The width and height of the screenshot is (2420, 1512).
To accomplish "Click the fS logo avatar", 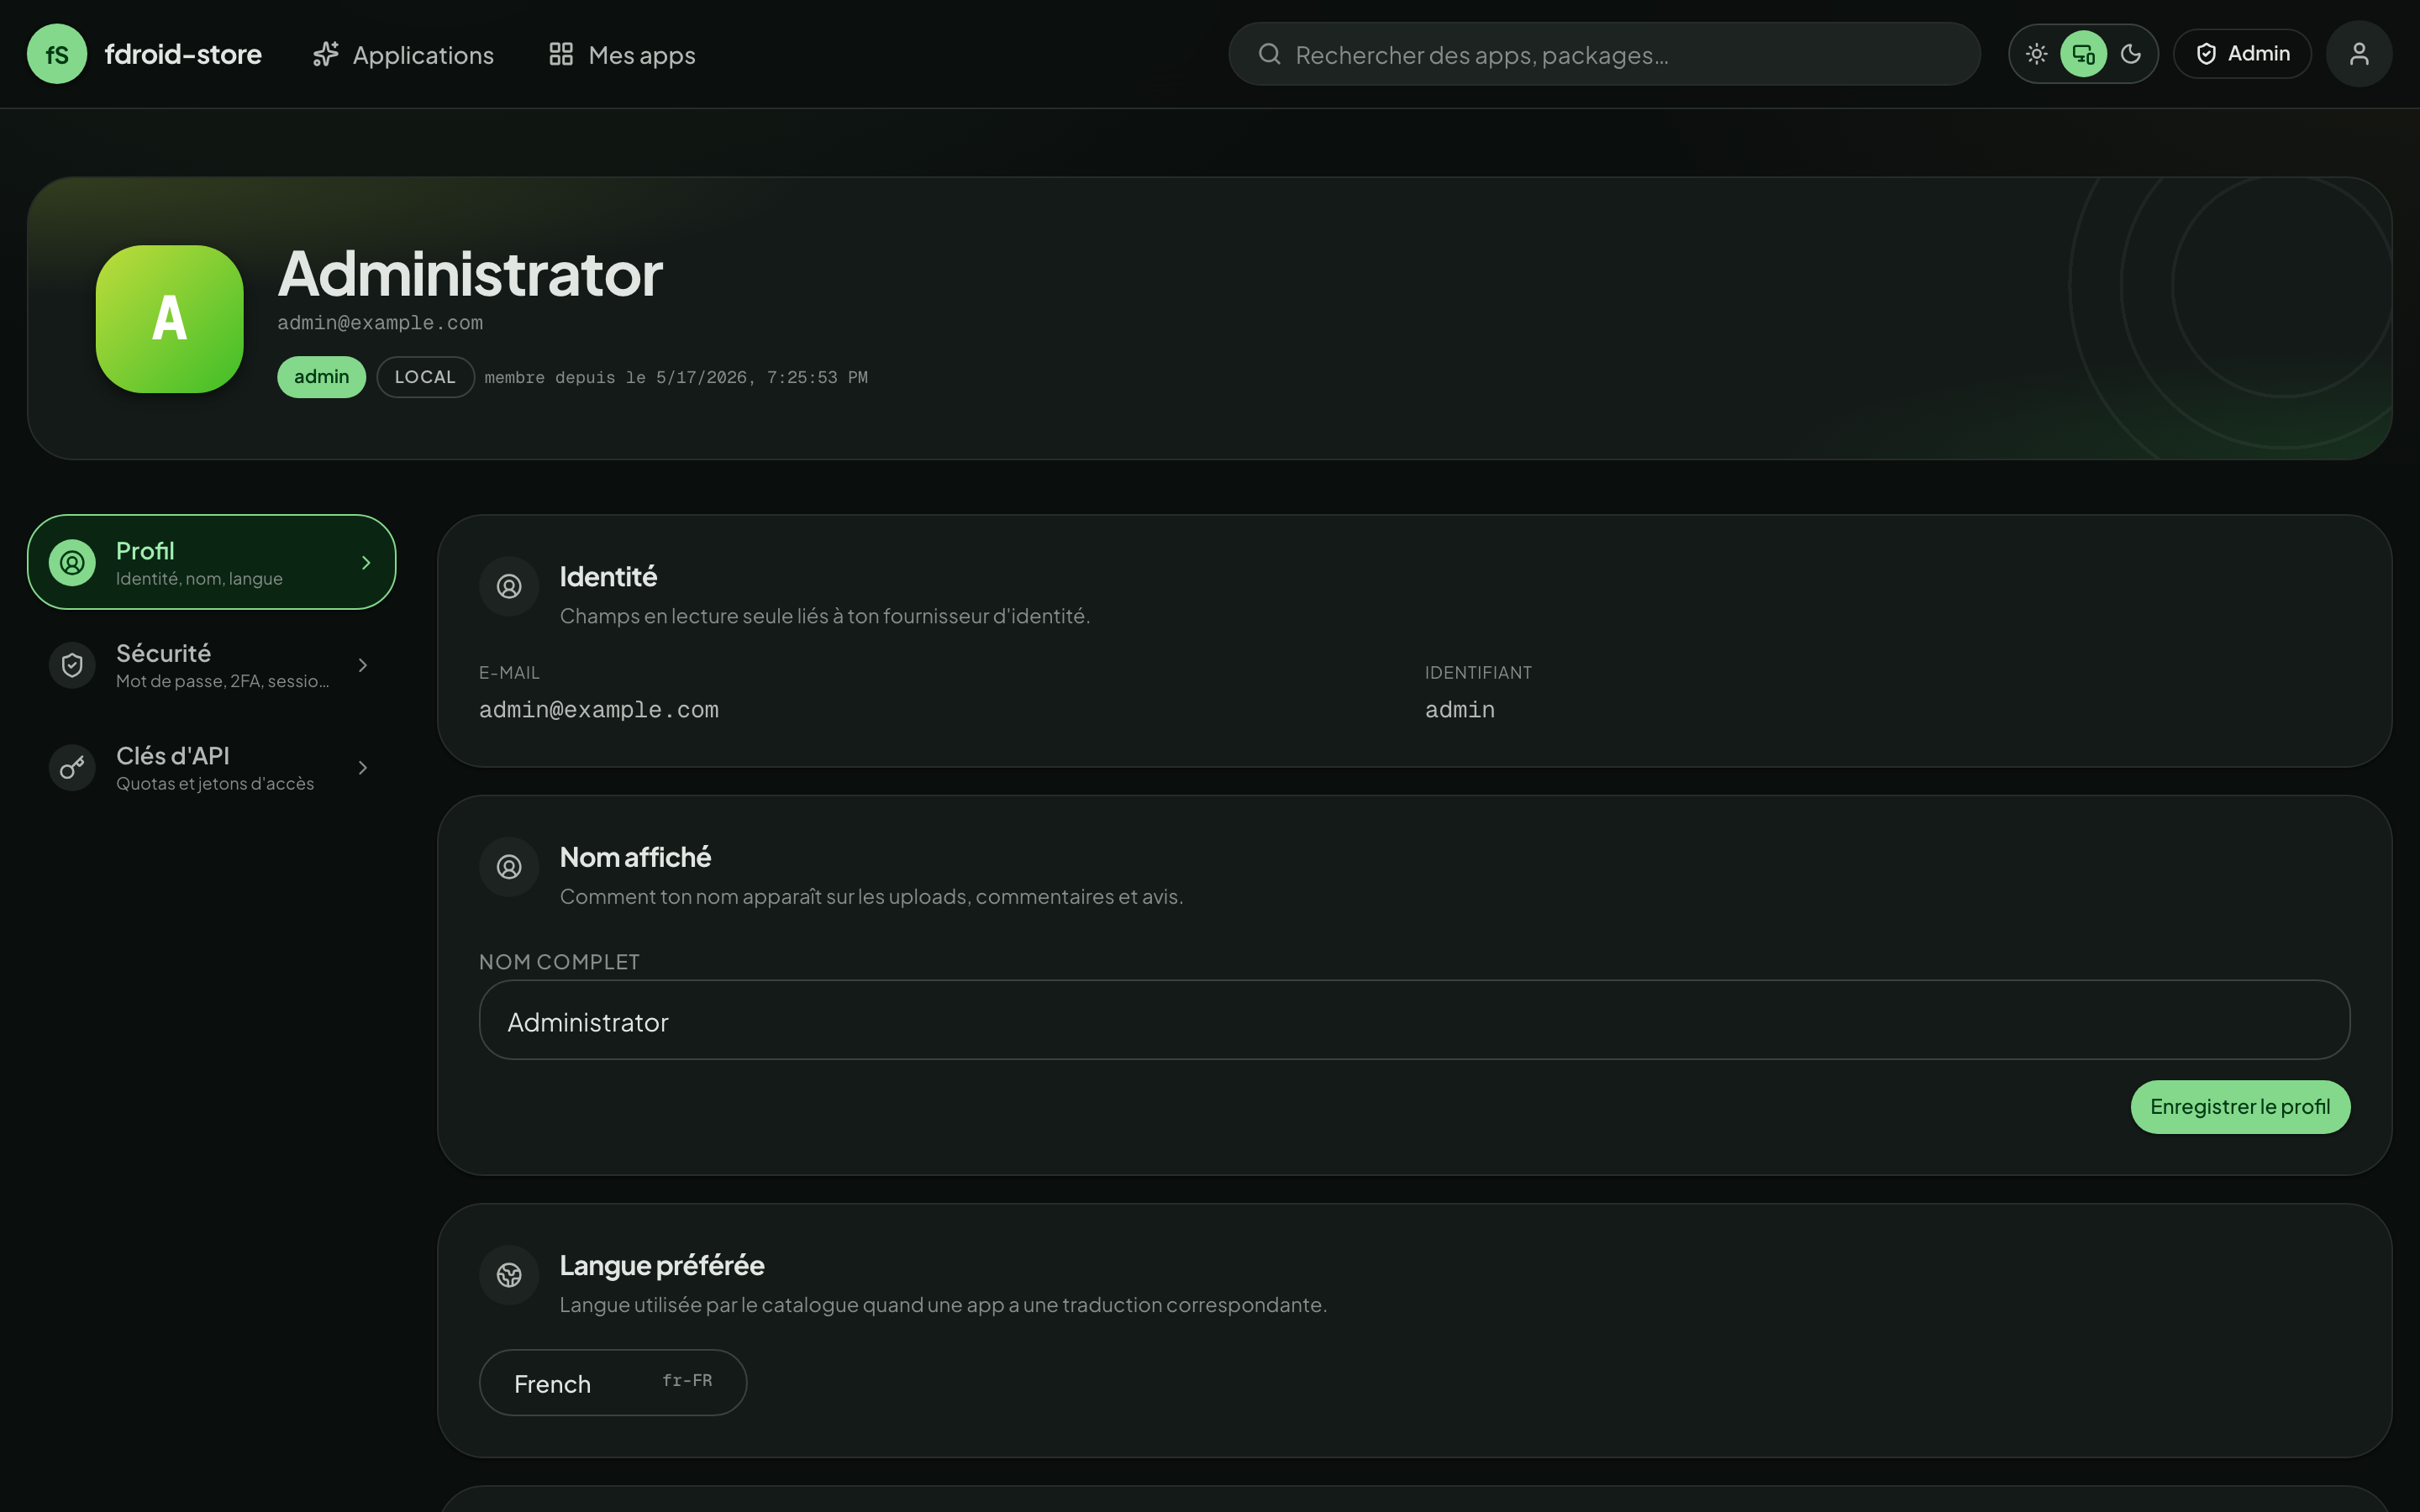I will point(57,54).
